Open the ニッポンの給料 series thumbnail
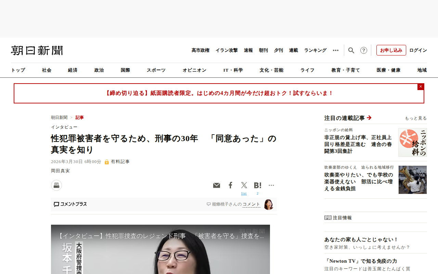Screen dimensions: 438x274 pos(413,142)
